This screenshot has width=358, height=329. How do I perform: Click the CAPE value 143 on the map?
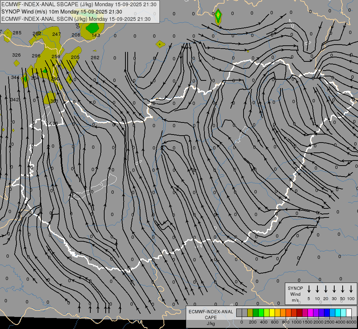96,35
